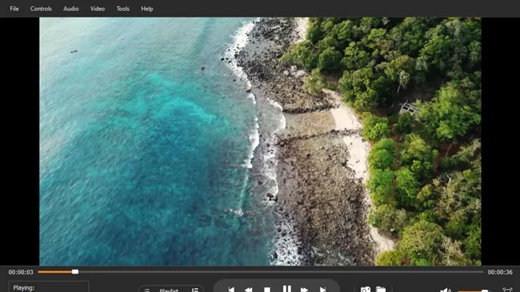Click the coastline video frame

click(260, 141)
